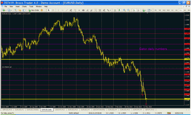
Task: Switch to M30 timeframe
Action: click(168, 10)
